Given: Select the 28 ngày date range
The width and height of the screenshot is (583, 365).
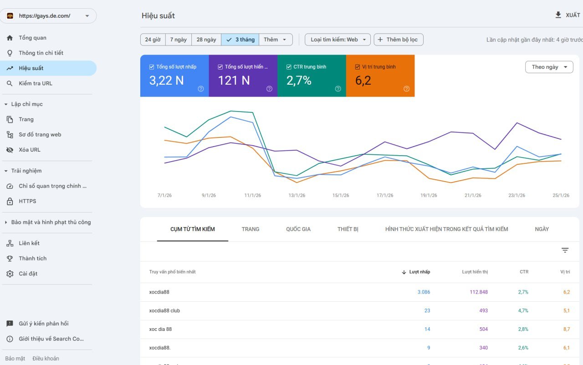Looking at the screenshot, I should [x=206, y=40].
